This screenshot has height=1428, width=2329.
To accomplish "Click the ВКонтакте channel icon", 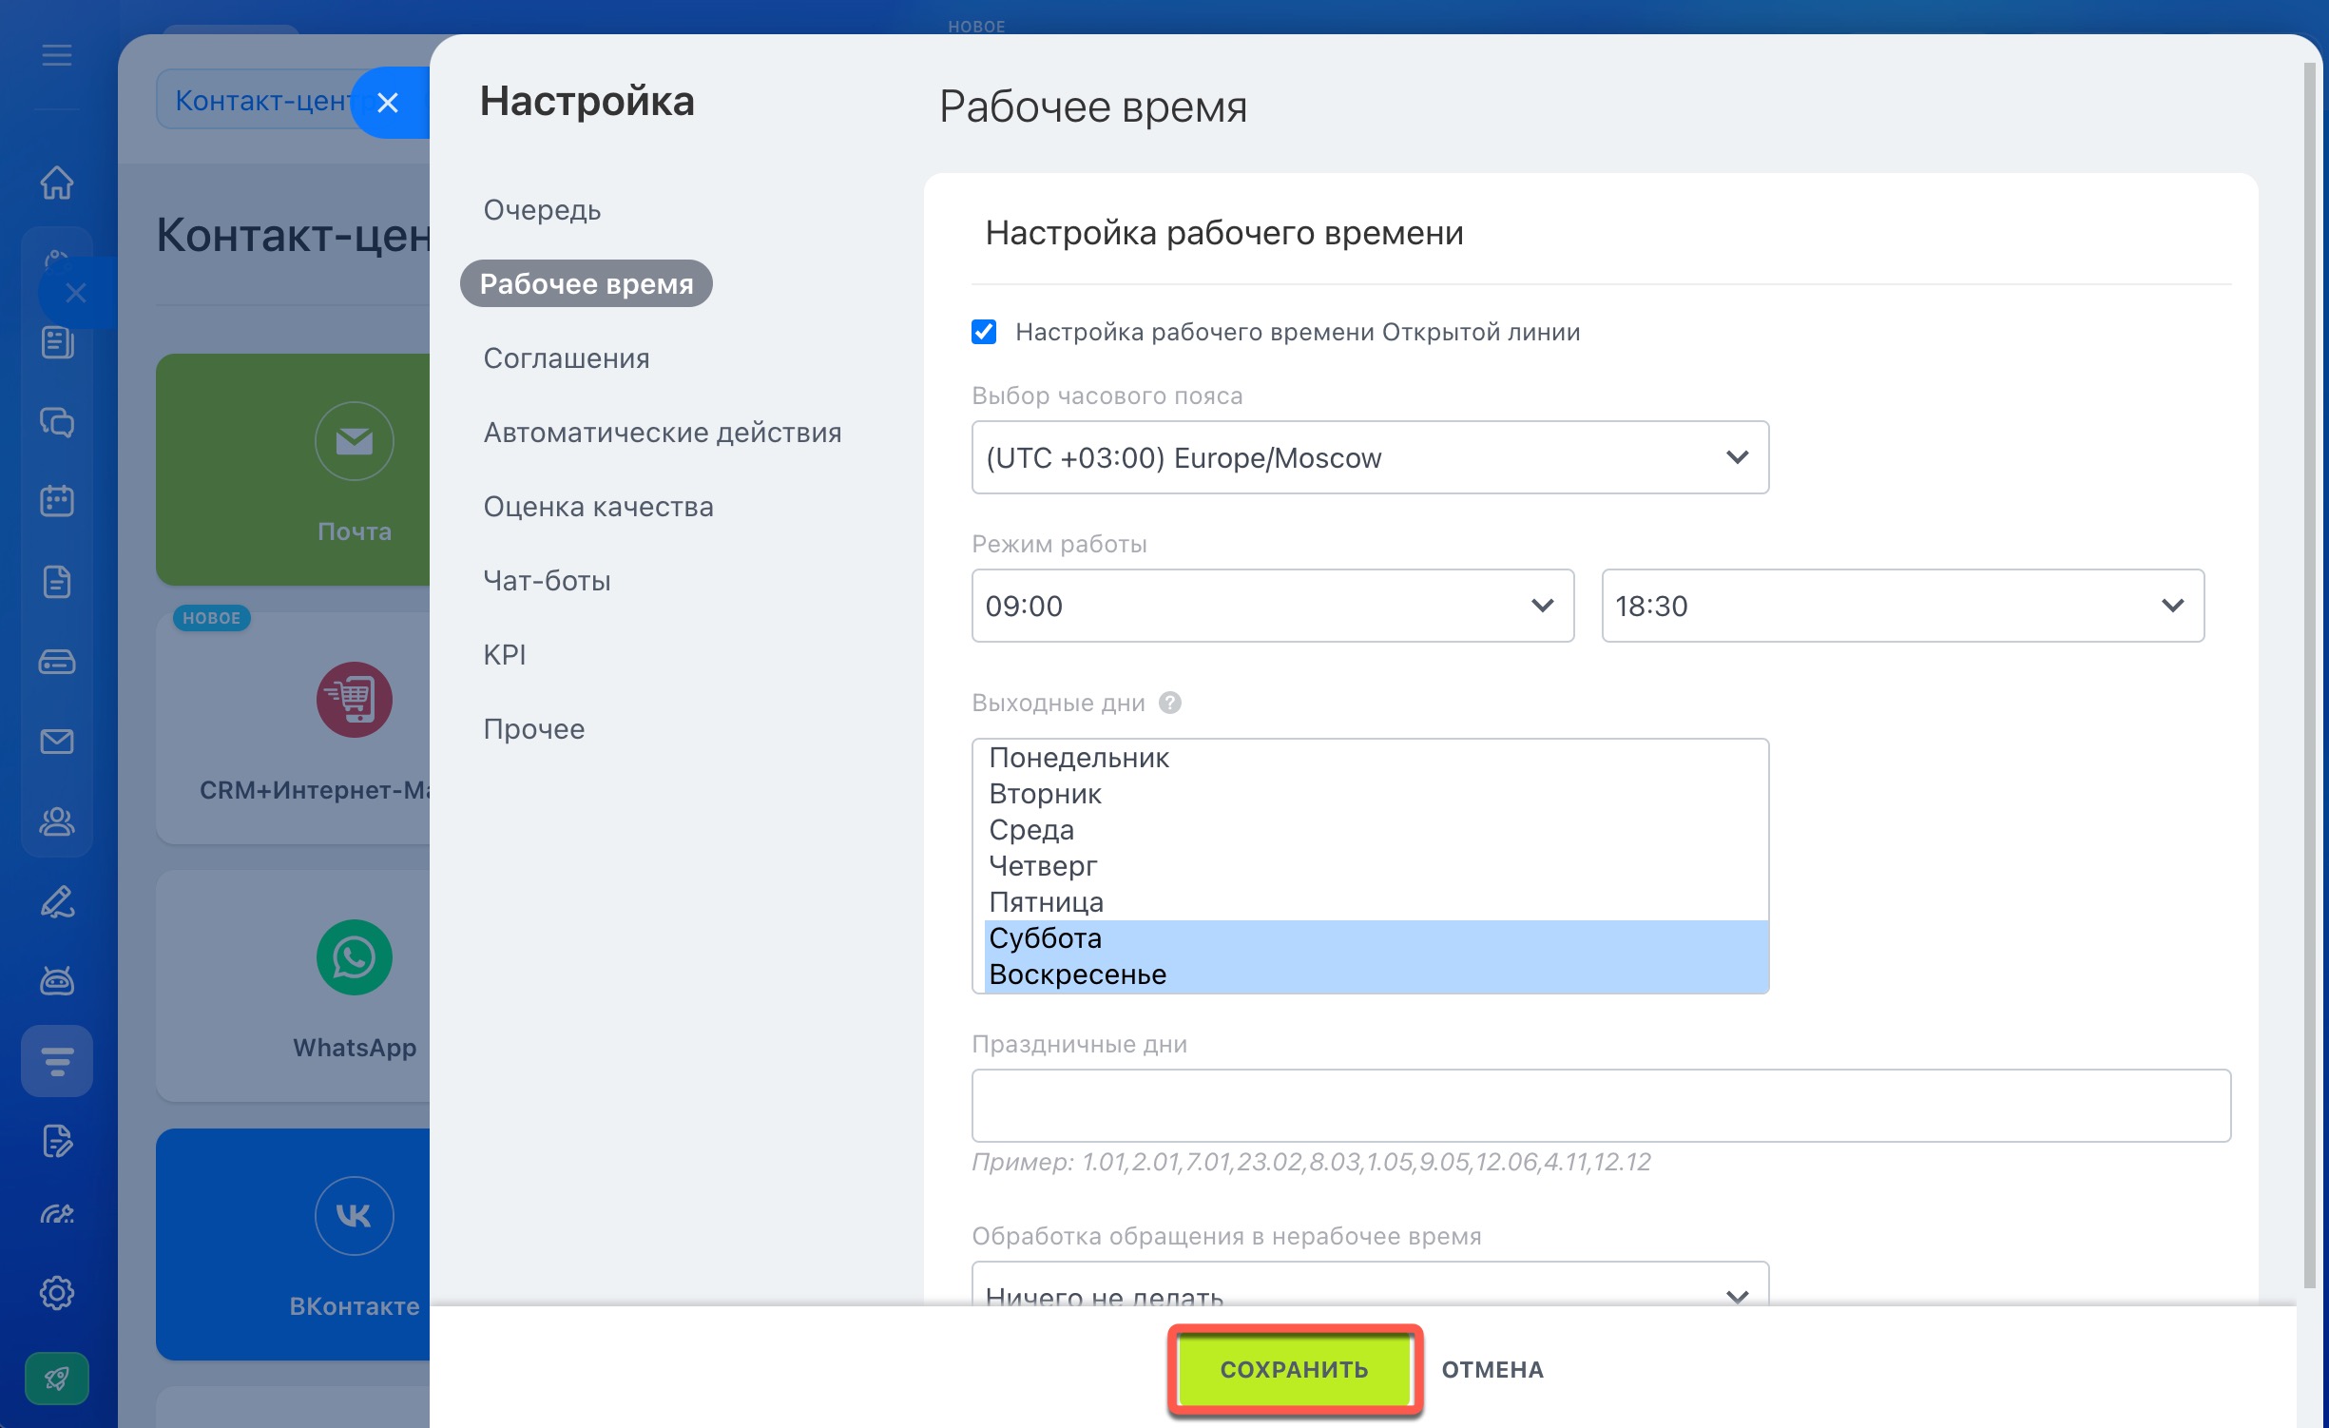I will [354, 1216].
